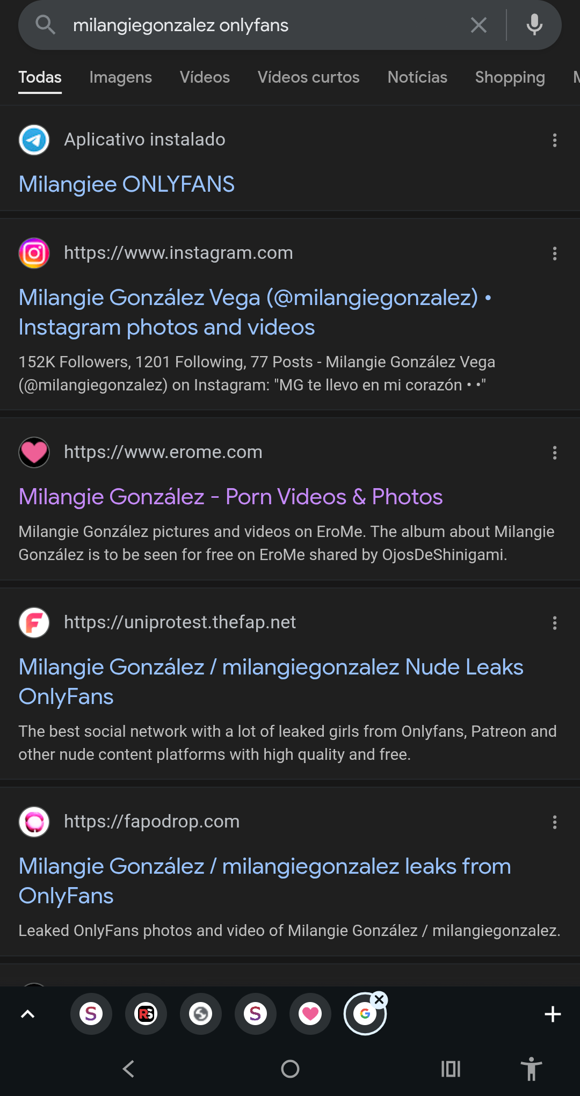The height and width of the screenshot is (1096, 580).
Task: Switch to the globe icon browser tab
Action: click(x=201, y=1014)
